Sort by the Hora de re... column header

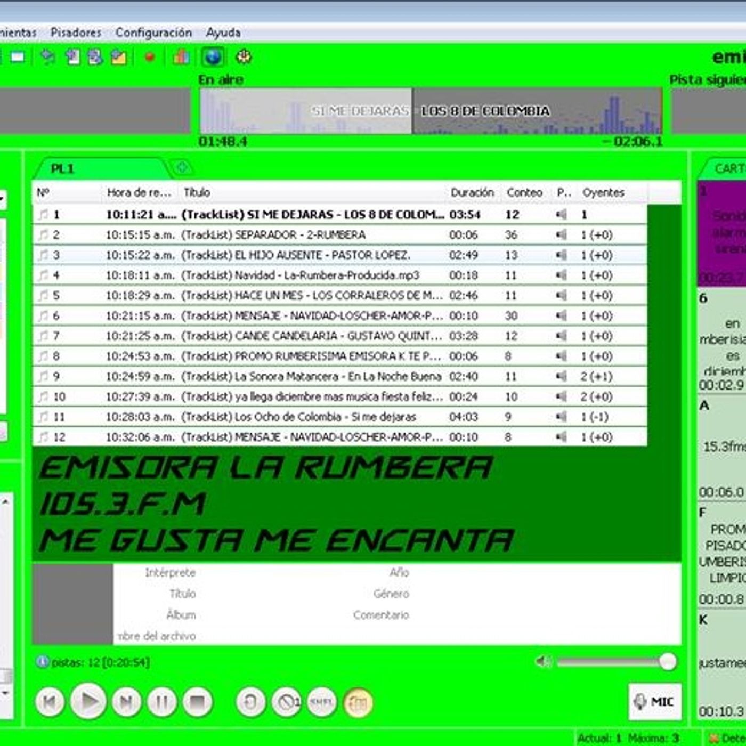140,192
